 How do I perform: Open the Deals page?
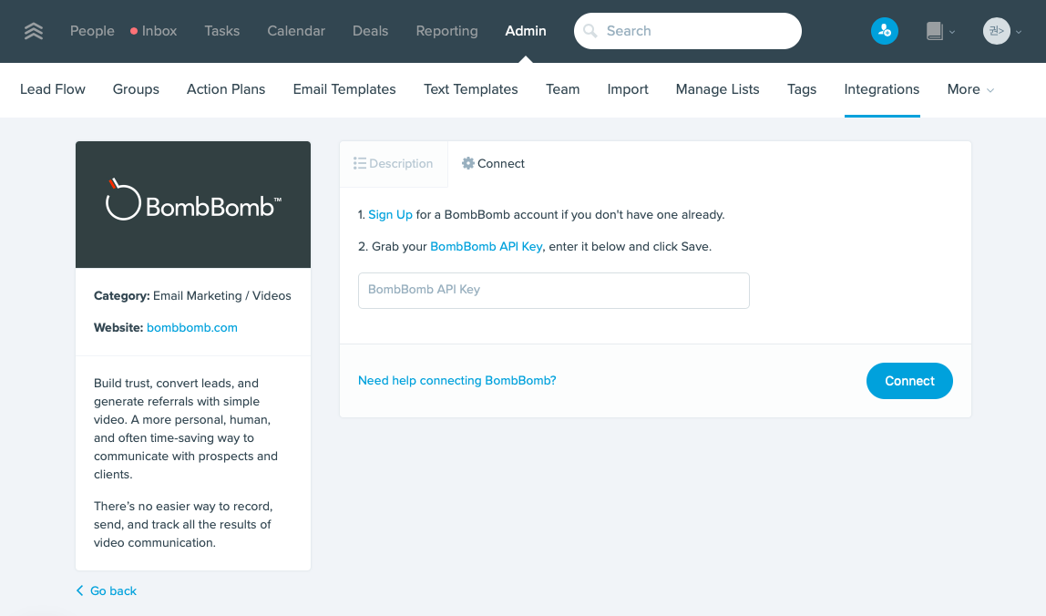370,31
